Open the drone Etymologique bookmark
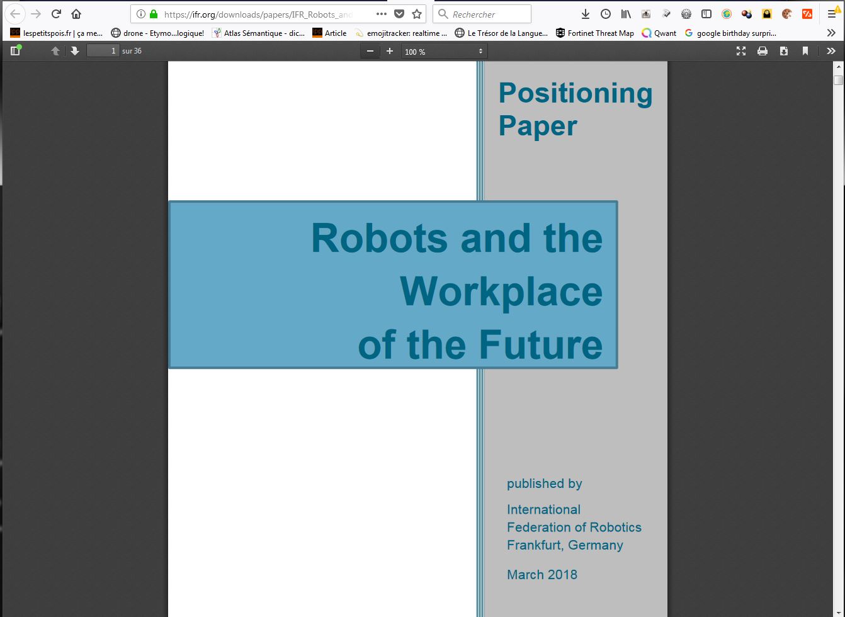The height and width of the screenshot is (617, 845). [157, 33]
